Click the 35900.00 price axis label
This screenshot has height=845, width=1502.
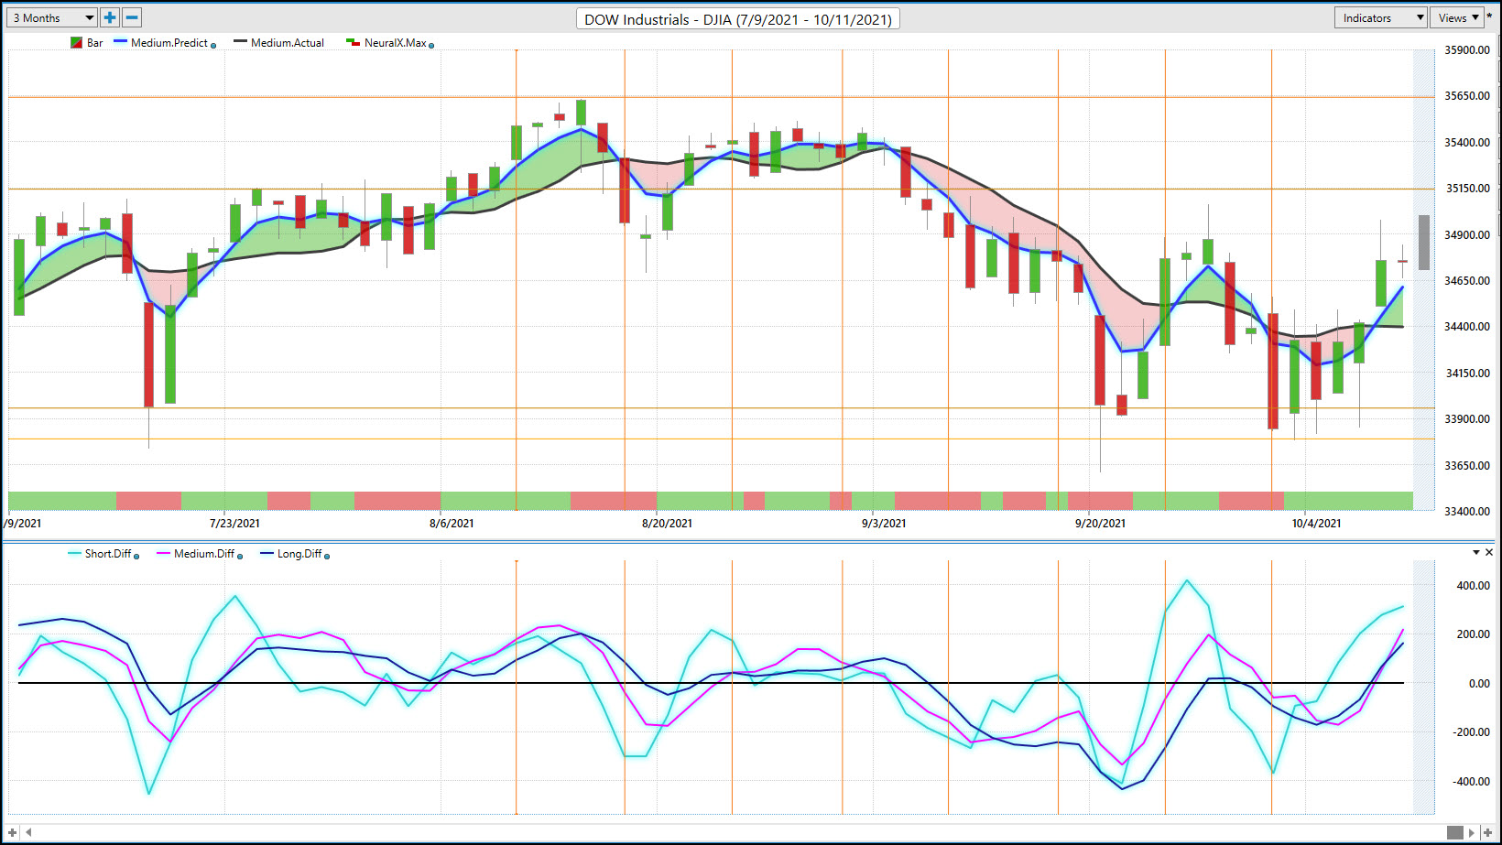pyautogui.click(x=1467, y=50)
